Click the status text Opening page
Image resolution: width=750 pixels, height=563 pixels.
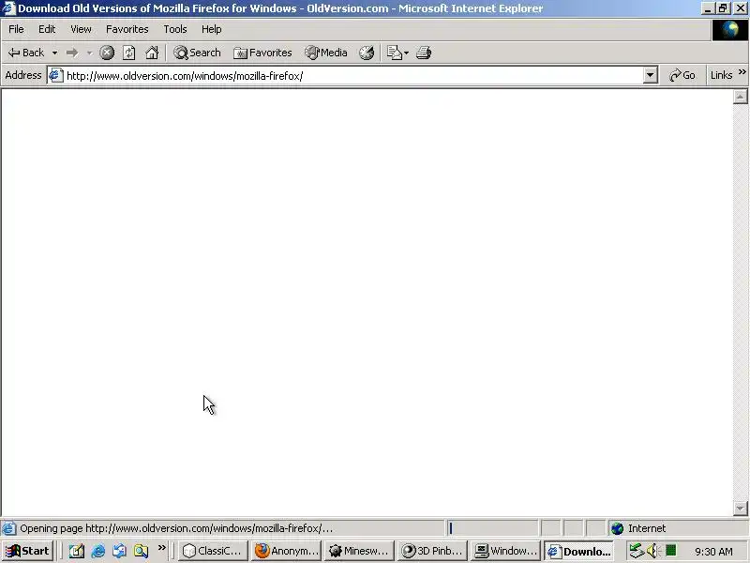point(176,528)
